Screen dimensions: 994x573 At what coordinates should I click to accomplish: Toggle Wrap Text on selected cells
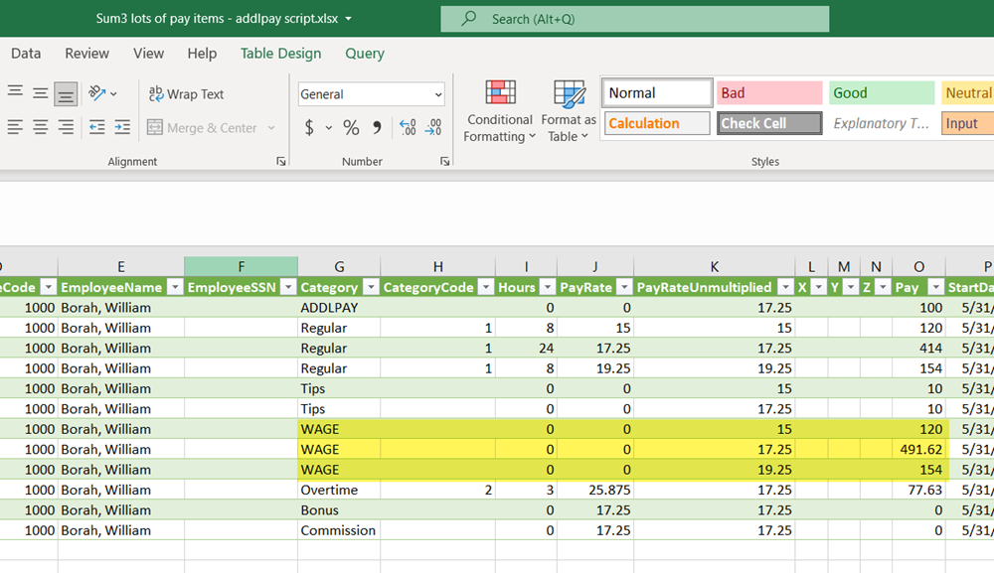(x=187, y=94)
